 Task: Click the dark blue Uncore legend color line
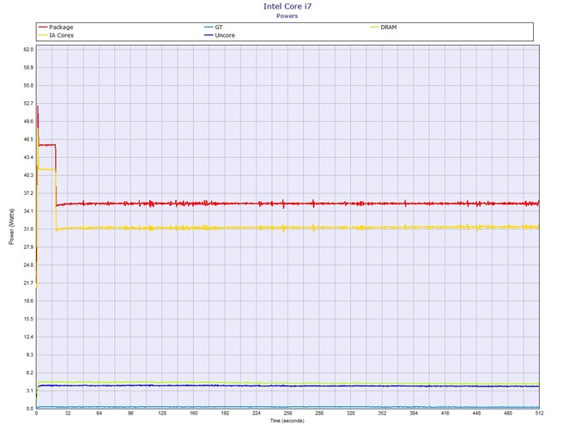[x=209, y=35]
